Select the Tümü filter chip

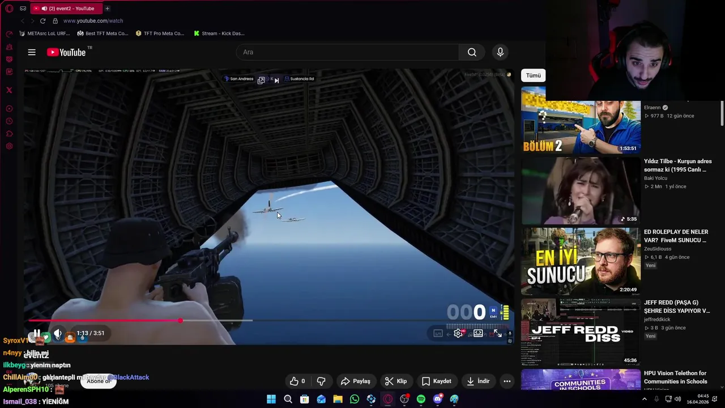(534, 75)
